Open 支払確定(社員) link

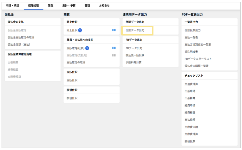click(75, 48)
